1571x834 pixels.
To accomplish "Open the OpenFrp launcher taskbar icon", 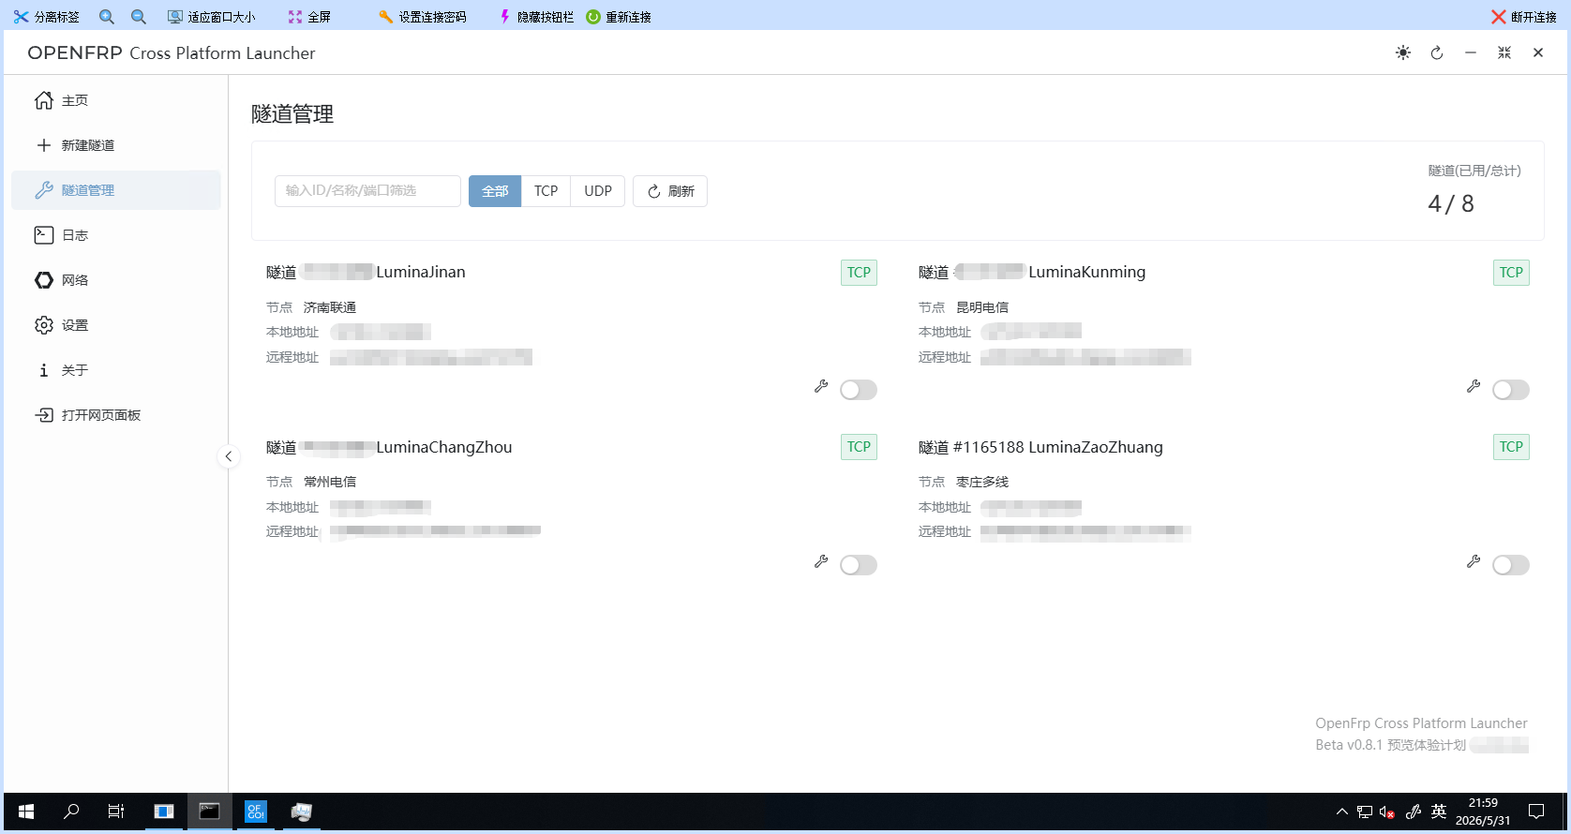I will (256, 812).
